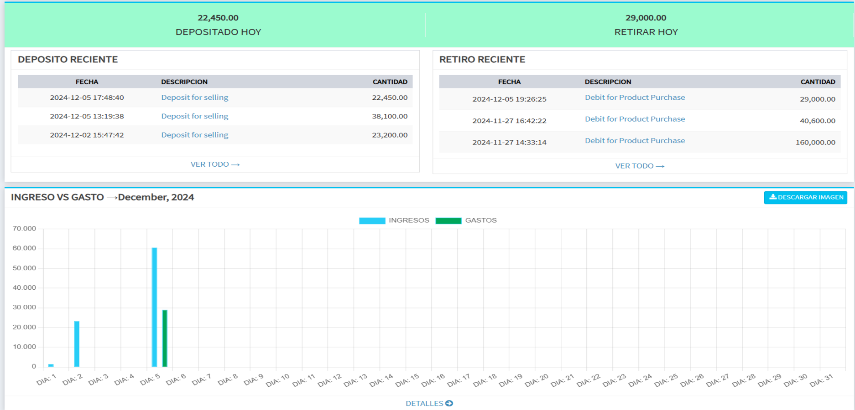Click the DEPOSITADO HOY summary label

coord(218,32)
